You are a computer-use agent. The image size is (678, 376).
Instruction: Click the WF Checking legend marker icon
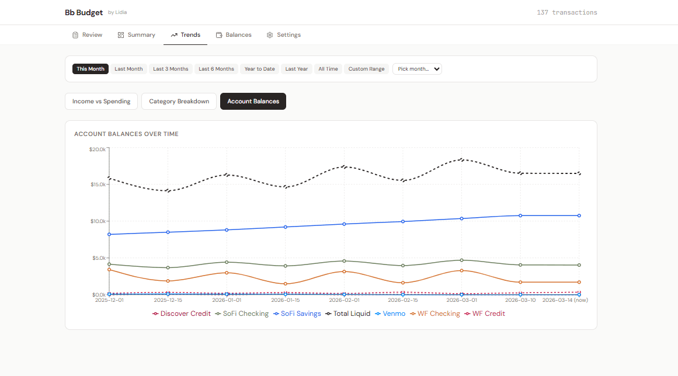(412, 314)
